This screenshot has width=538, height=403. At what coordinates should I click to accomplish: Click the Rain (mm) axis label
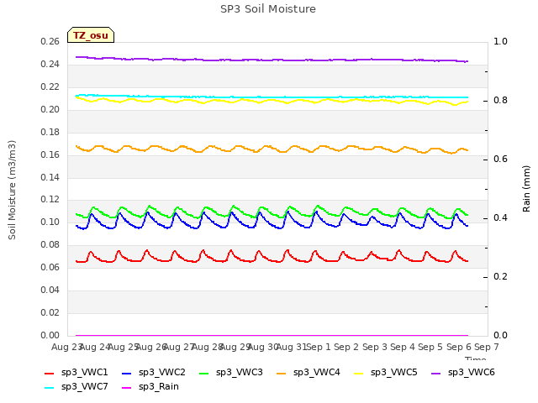[x=526, y=189]
